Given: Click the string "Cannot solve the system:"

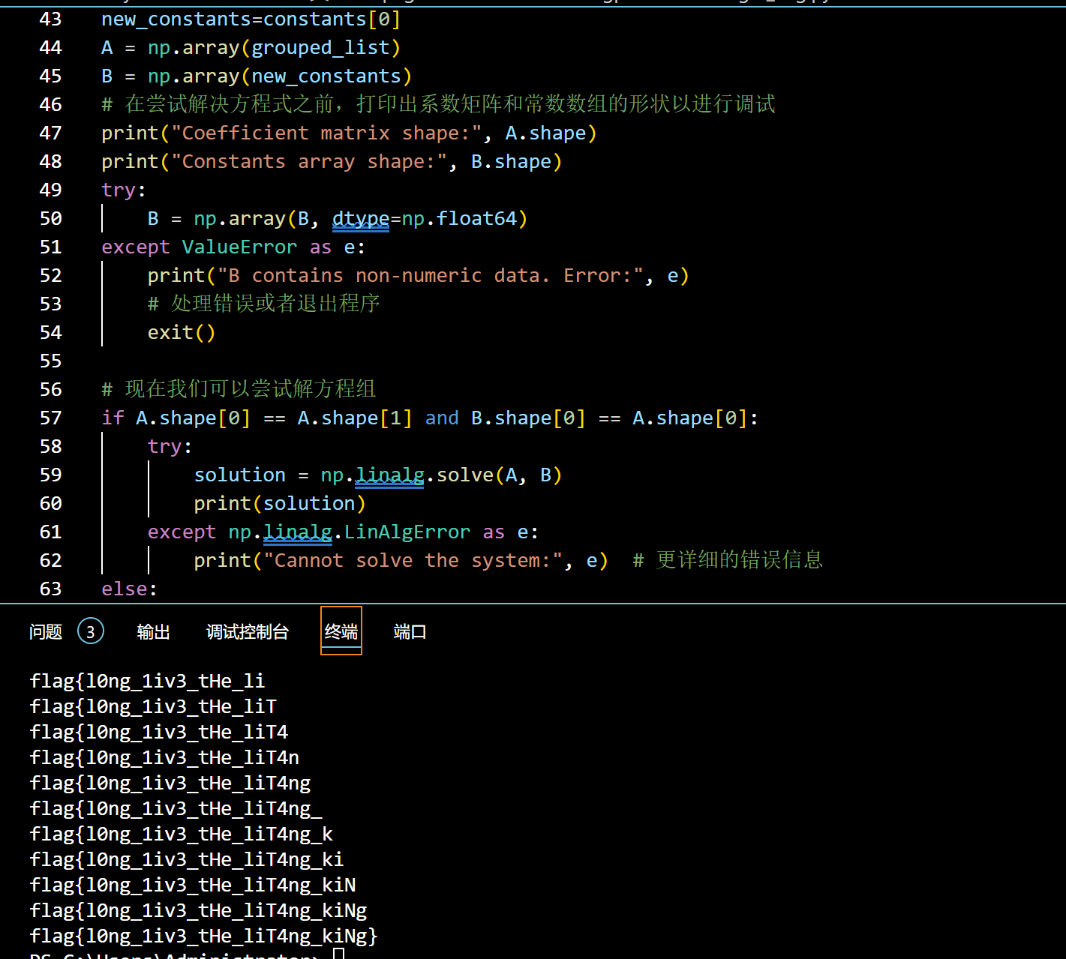Looking at the screenshot, I should point(413,560).
